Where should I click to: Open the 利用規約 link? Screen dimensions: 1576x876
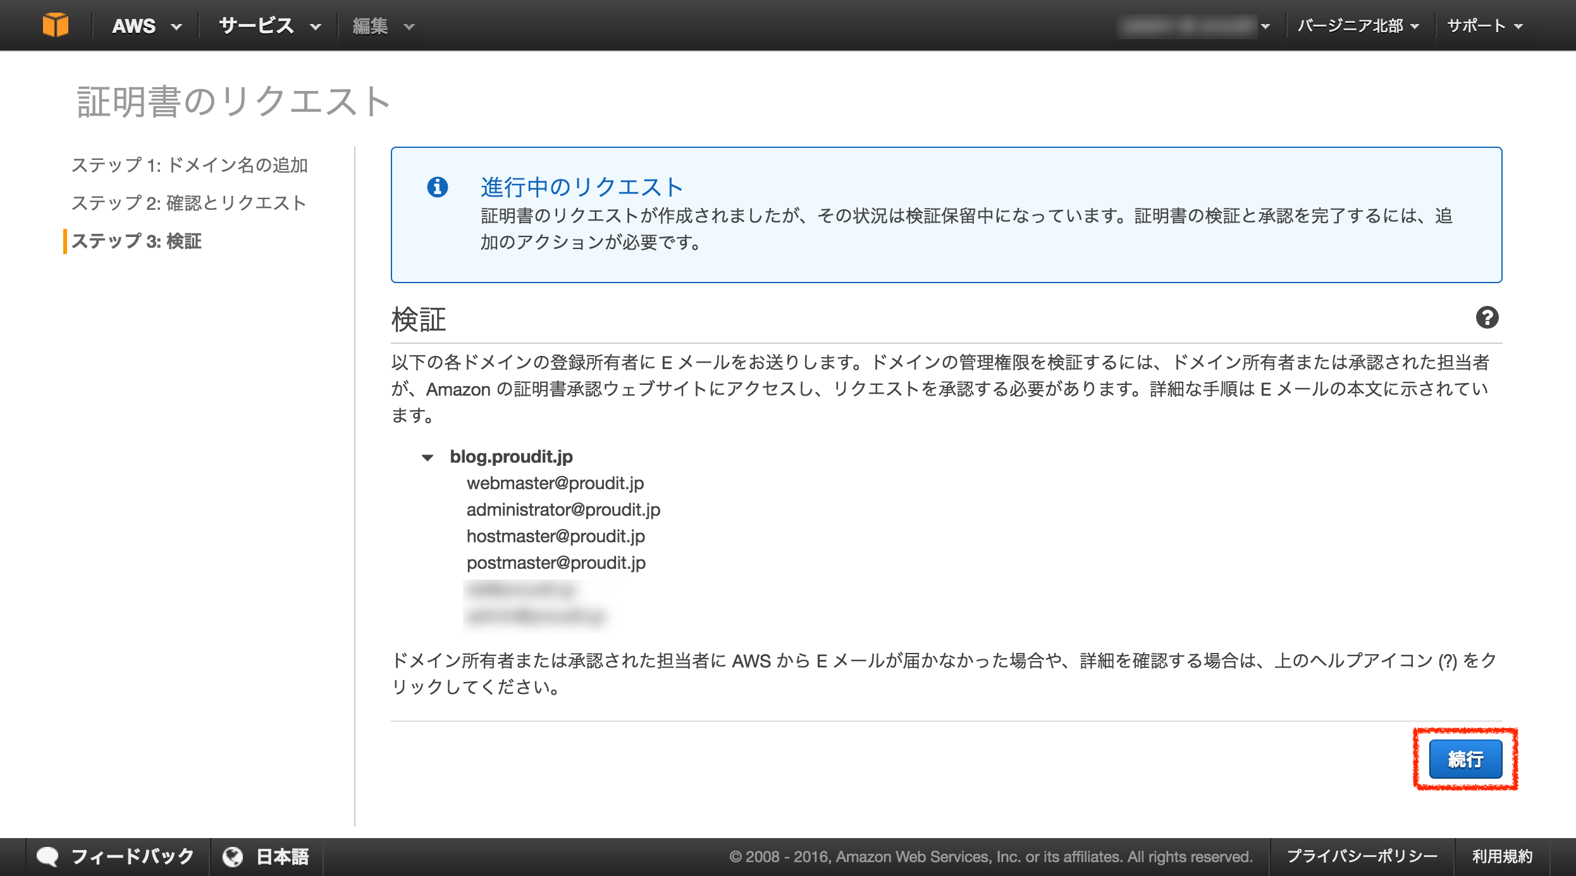1503,856
